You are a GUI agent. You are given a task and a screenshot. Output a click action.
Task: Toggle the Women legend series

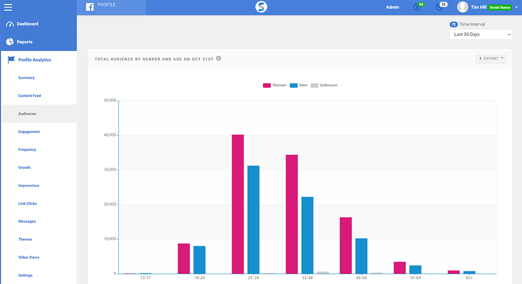click(275, 85)
